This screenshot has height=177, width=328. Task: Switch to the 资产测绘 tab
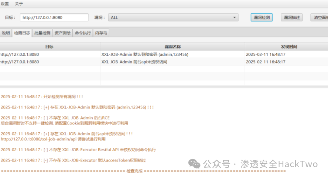click(63, 33)
